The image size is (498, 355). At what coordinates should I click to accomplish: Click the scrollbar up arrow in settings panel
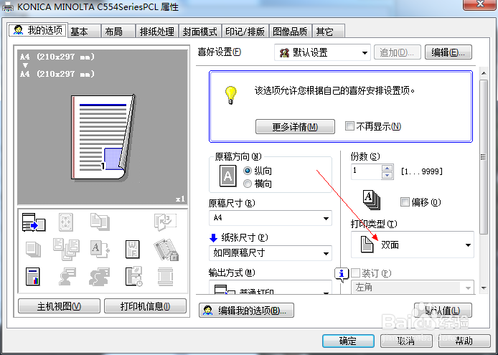point(484,73)
